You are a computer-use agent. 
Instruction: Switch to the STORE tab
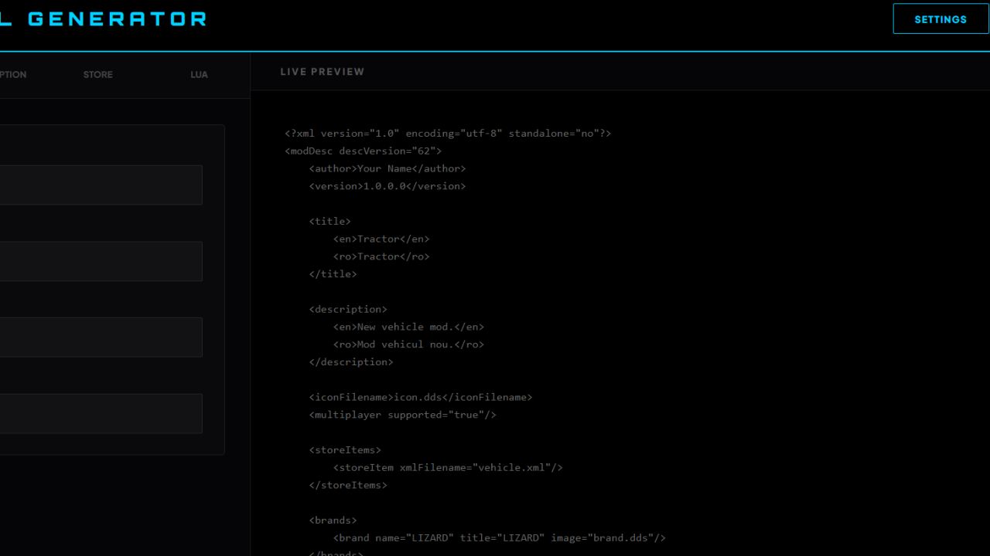(x=97, y=74)
